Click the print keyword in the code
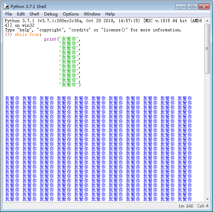The width and height of the screenshot is (213, 212). (x=50, y=39)
